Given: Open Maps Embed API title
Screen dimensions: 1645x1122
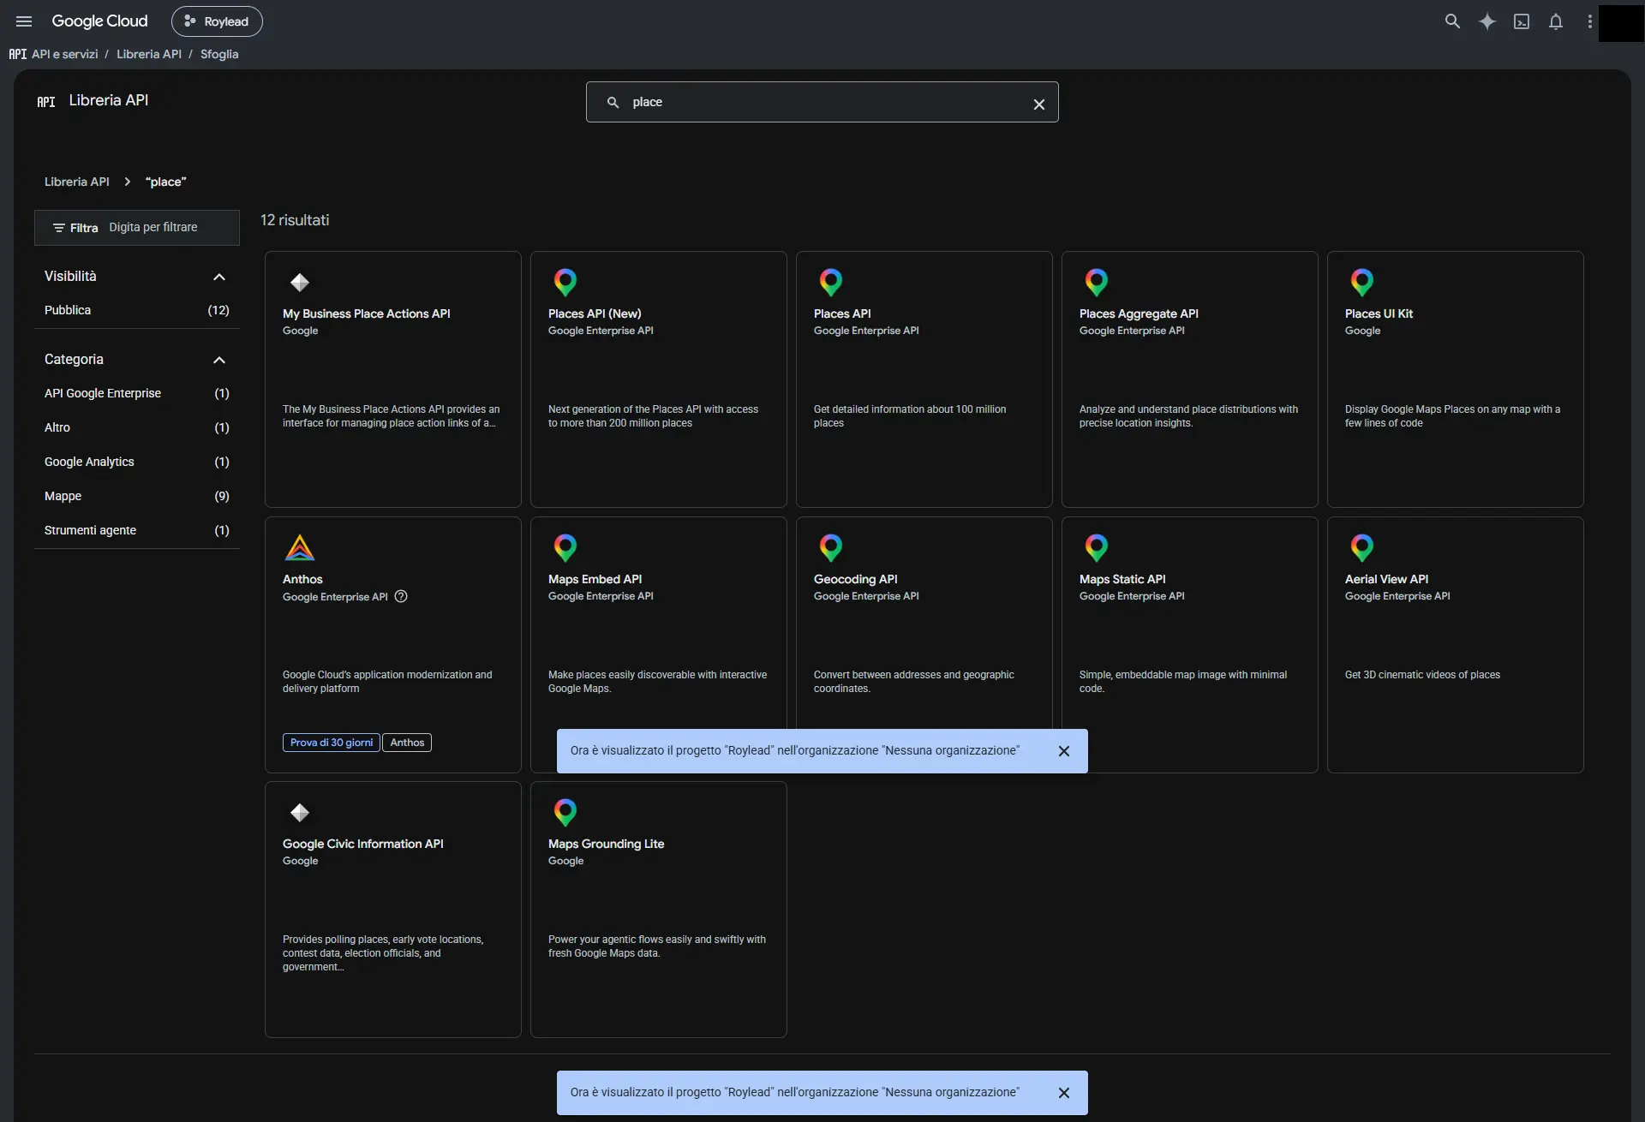Looking at the screenshot, I should [595, 579].
